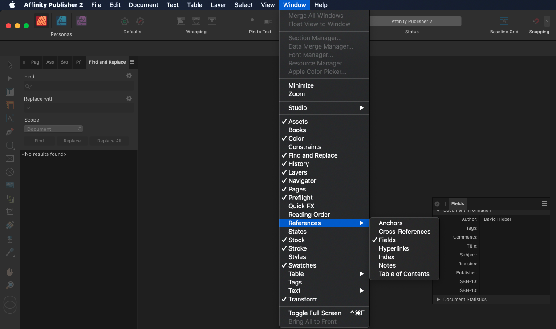Select the Table tool

pyautogui.click(x=10, y=105)
